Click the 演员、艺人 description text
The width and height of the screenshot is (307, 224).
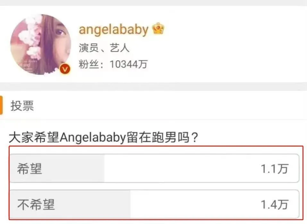tap(104, 48)
